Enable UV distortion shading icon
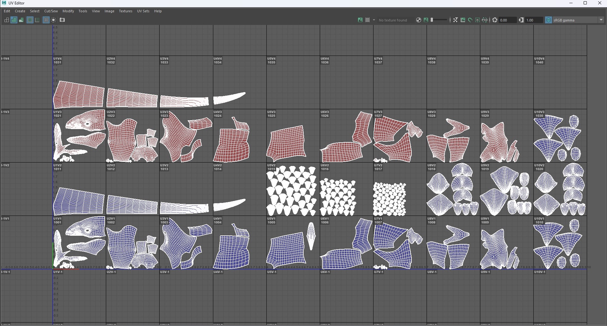 coord(21,20)
